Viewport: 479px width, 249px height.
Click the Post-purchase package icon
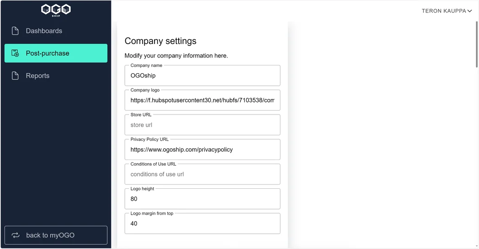click(x=15, y=53)
